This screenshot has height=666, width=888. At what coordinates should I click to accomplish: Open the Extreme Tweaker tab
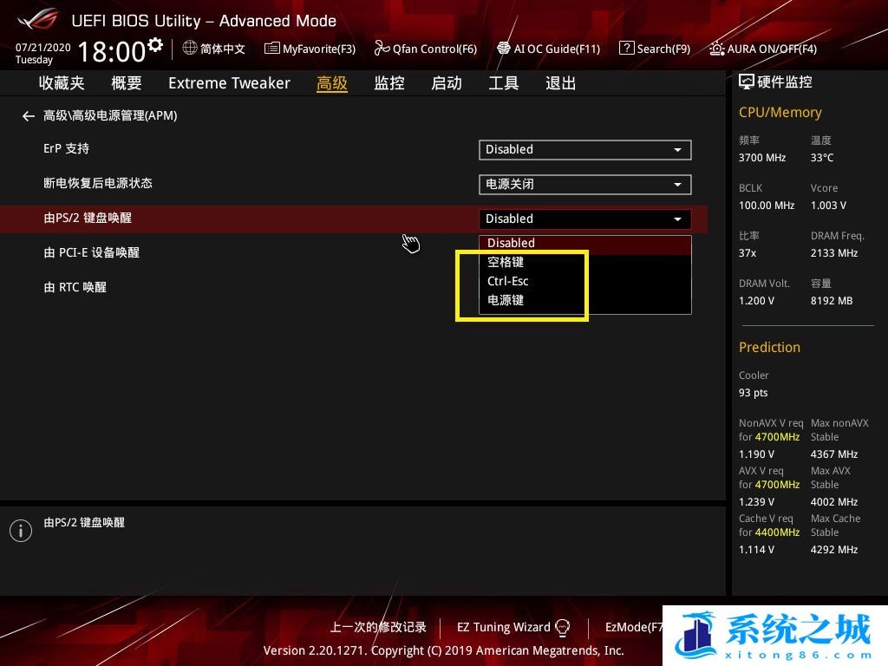click(229, 83)
